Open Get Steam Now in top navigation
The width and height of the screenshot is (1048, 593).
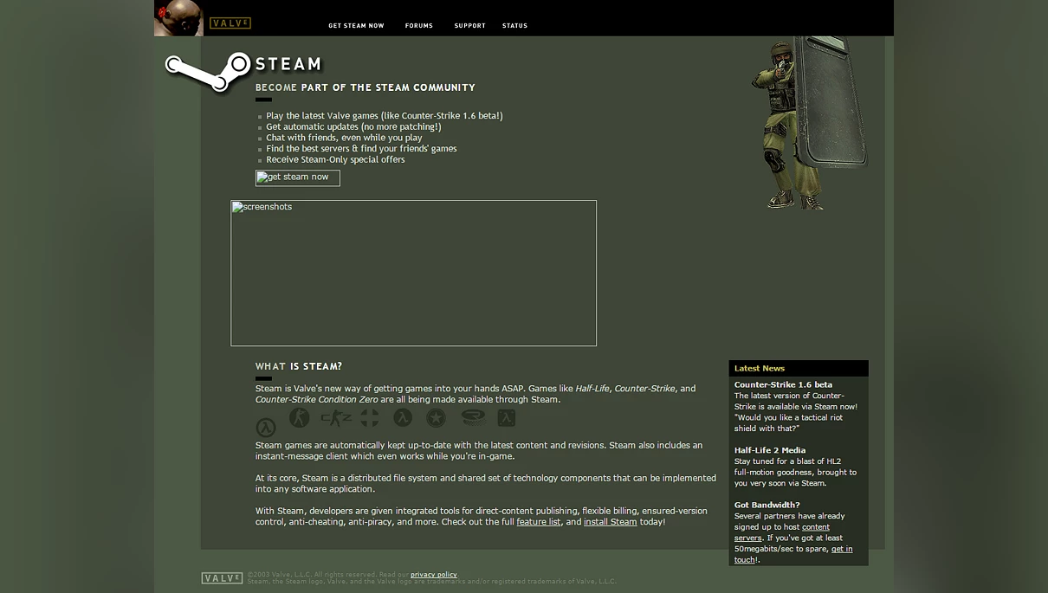point(356,26)
